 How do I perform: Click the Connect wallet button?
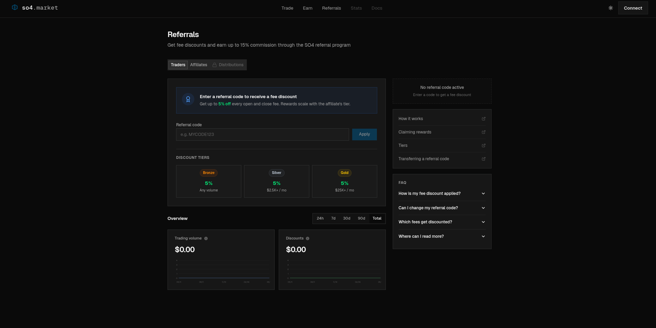[x=633, y=8]
